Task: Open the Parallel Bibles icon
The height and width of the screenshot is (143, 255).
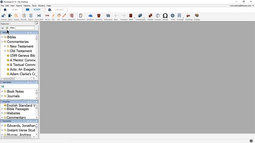Action: [x=151, y=16]
